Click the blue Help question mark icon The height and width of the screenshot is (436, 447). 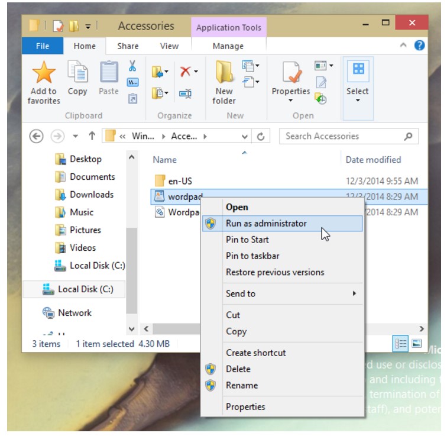click(419, 46)
